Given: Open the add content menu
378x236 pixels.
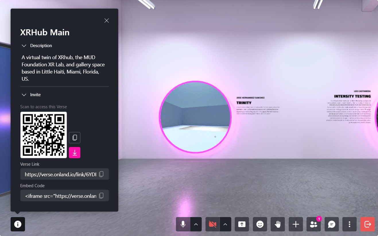Looking at the screenshot, I should tap(296, 224).
